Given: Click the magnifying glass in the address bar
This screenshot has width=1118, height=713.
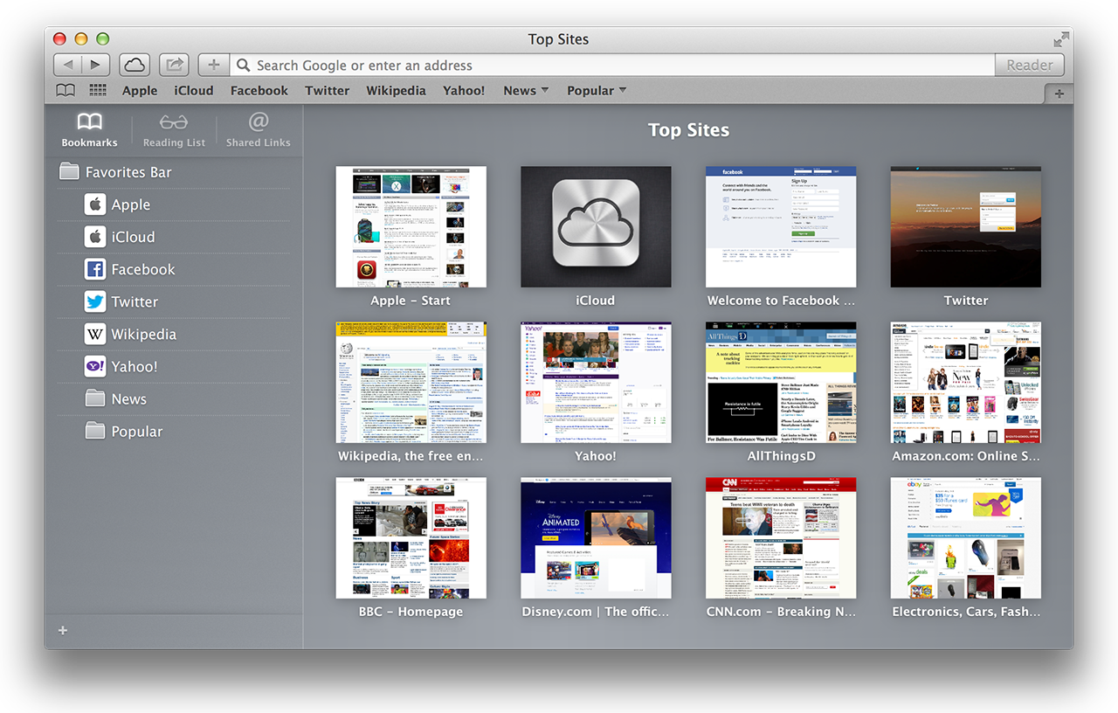Looking at the screenshot, I should (x=243, y=66).
